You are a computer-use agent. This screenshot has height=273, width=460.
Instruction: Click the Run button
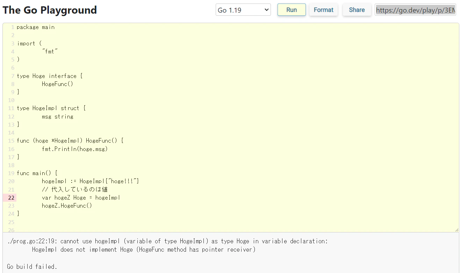[x=292, y=10]
